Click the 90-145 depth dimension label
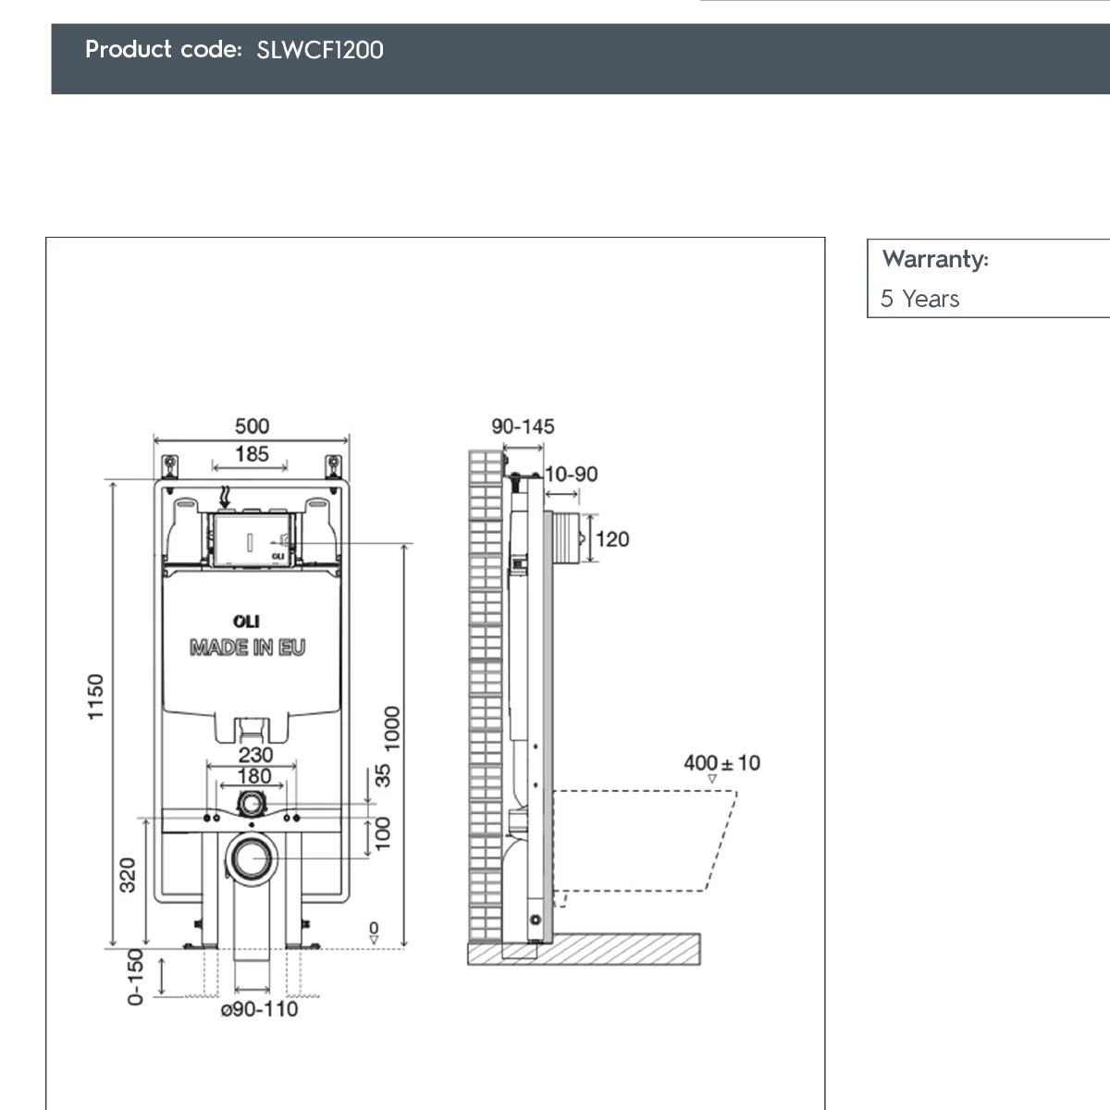This screenshot has width=1110, height=1110. coord(523,426)
